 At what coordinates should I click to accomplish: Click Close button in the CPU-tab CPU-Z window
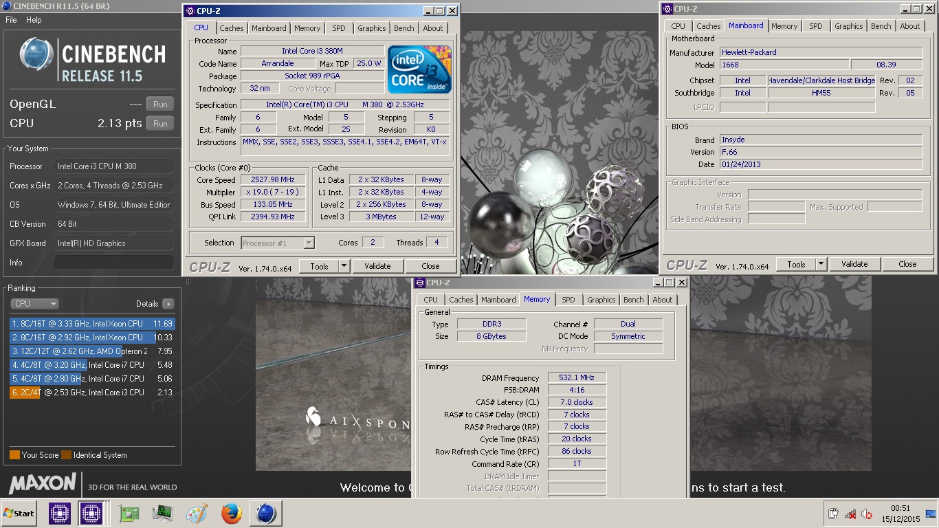(x=431, y=266)
